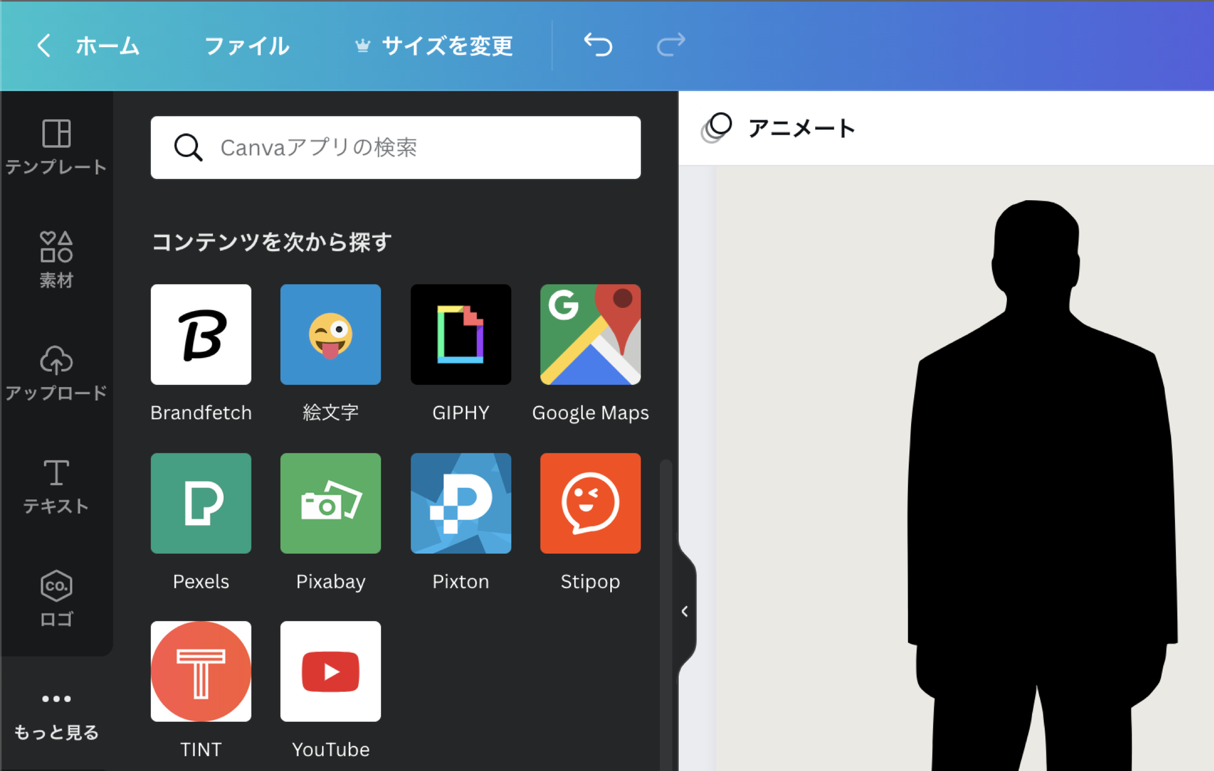
Task: Open the 絵文字 emoji app
Action: coord(330,334)
